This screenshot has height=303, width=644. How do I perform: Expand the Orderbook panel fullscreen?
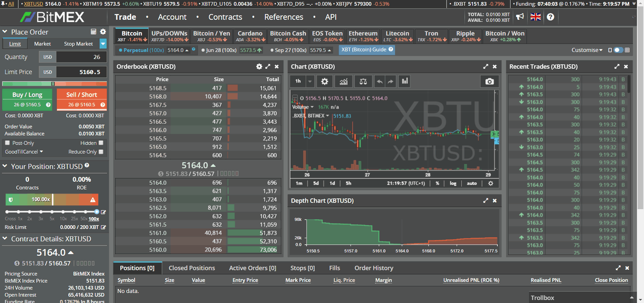point(268,66)
